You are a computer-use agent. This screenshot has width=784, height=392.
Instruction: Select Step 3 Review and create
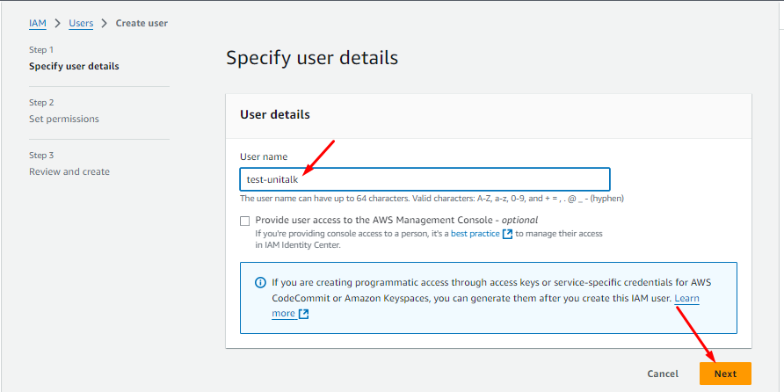pos(69,171)
